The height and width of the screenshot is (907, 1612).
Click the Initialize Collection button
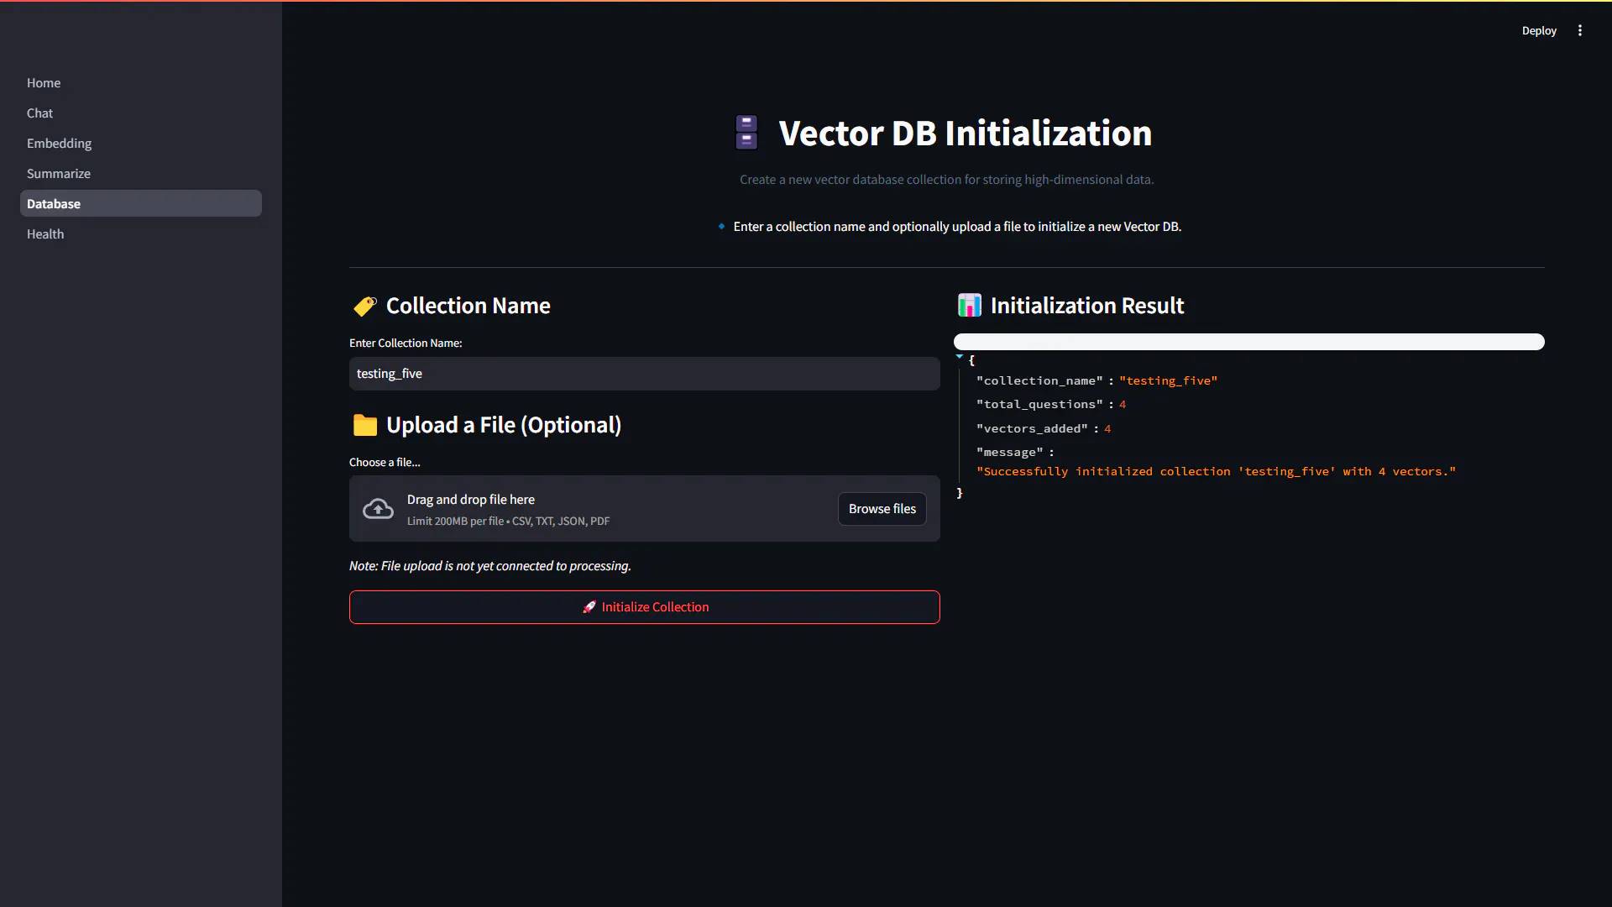[x=645, y=607]
